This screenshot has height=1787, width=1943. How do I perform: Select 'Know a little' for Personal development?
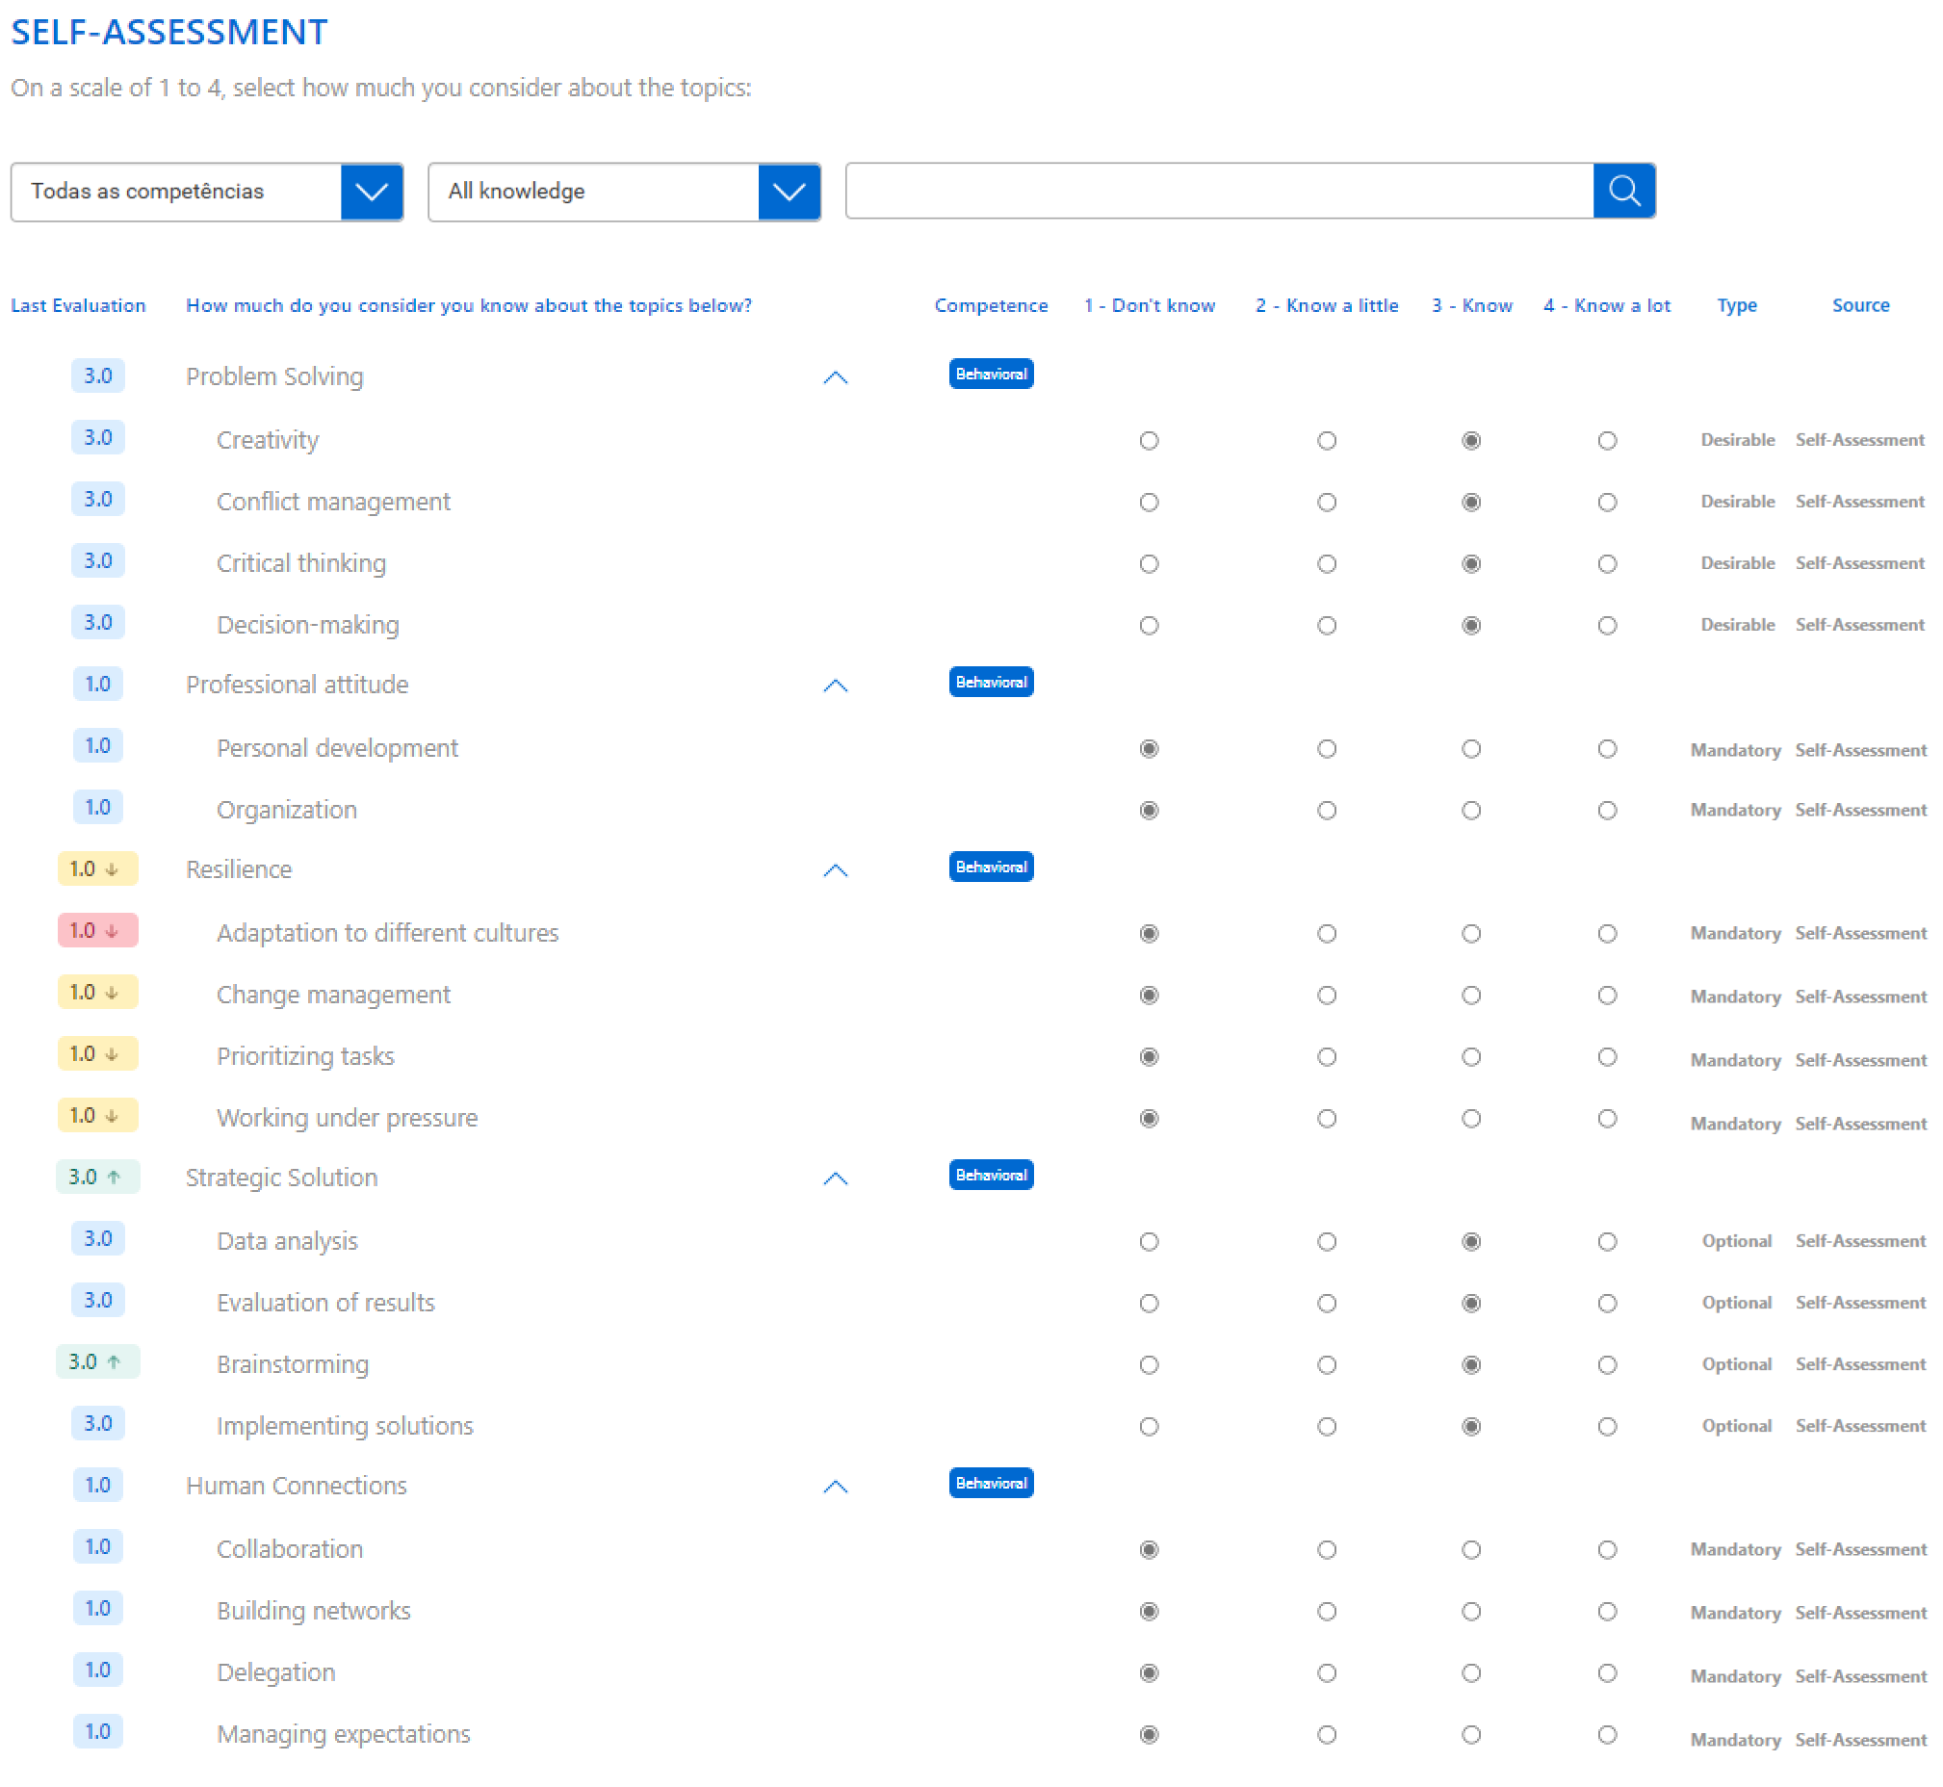[1326, 748]
